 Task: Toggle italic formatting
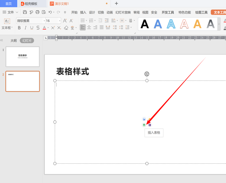25,28
